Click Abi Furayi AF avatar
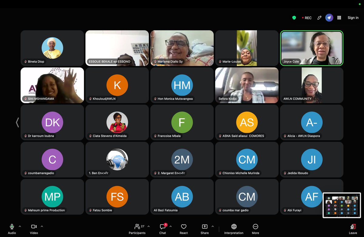The width and height of the screenshot is (364, 237). point(312,197)
